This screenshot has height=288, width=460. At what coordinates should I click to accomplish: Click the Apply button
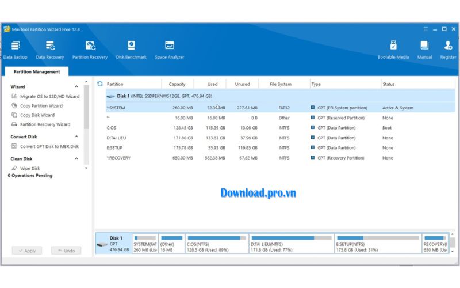coord(26,251)
